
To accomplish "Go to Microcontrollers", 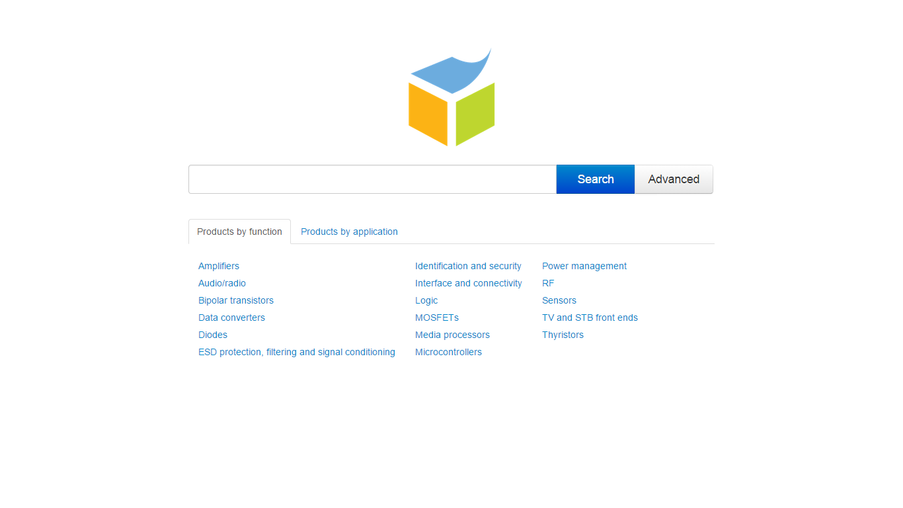I will (448, 352).
